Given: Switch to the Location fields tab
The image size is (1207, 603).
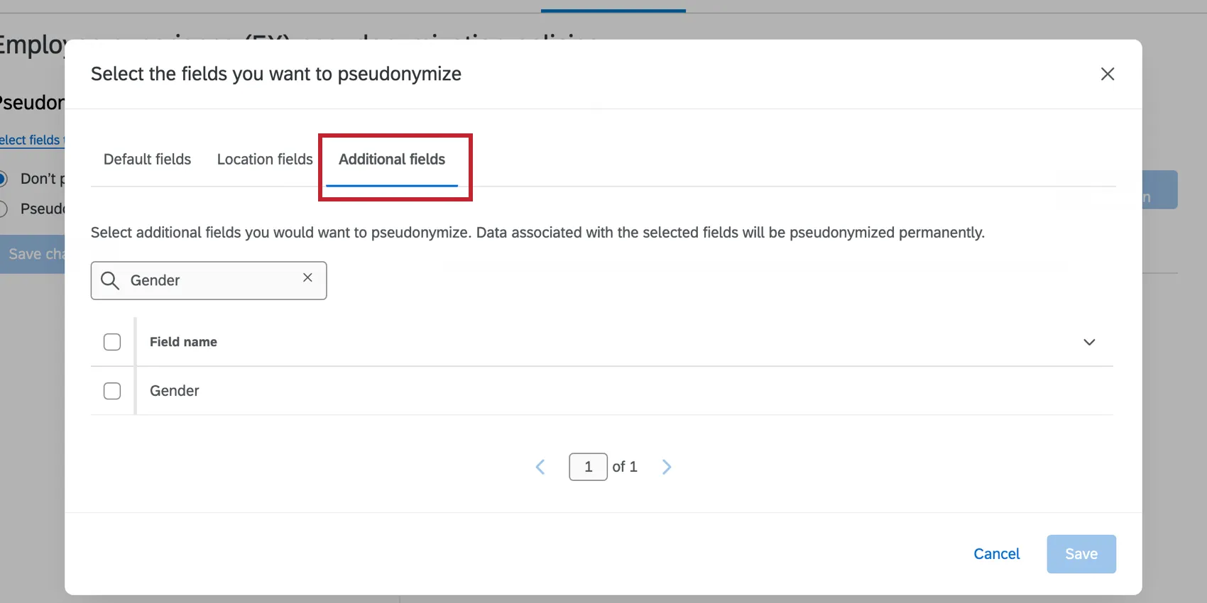Looking at the screenshot, I should 264,159.
